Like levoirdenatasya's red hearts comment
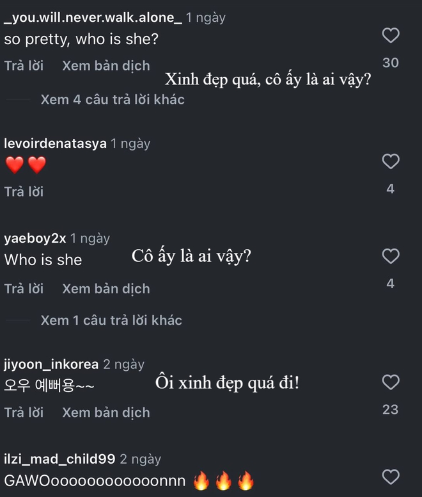 click(390, 161)
